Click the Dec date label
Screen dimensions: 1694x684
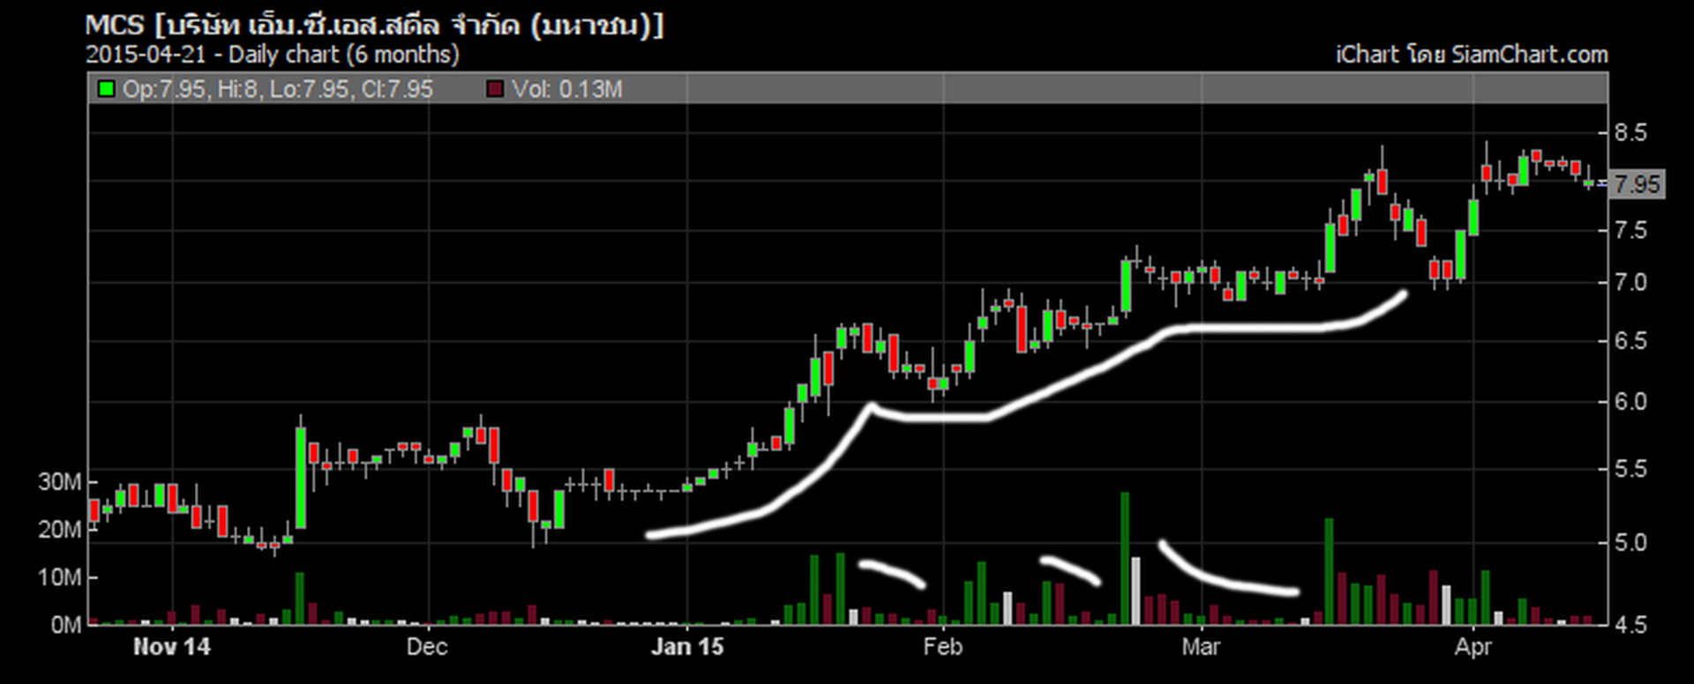pos(427,647)
